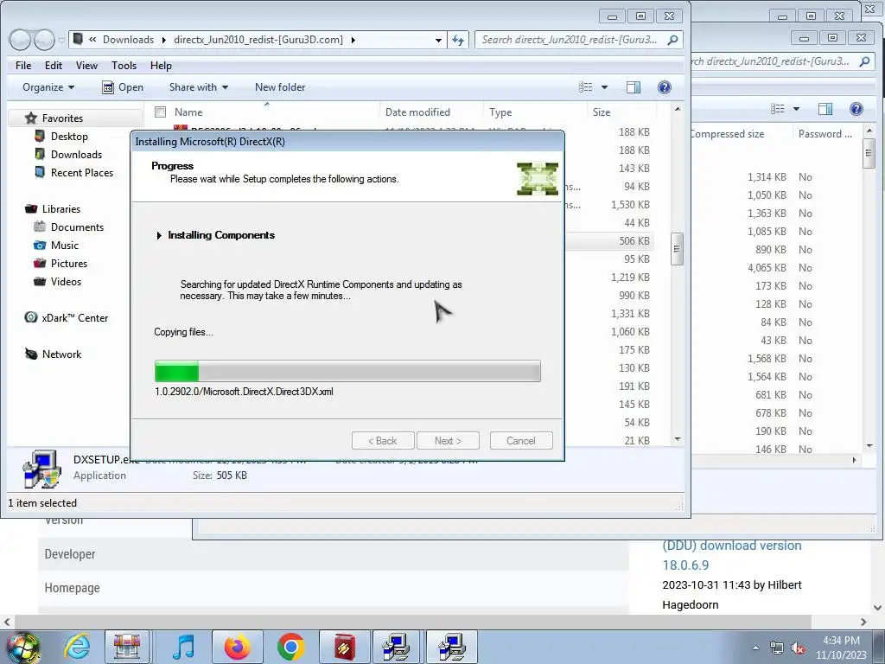Click the refresh button beside address bar
The width and height of the screenshot is (885, 664).
tap(458, 40)
